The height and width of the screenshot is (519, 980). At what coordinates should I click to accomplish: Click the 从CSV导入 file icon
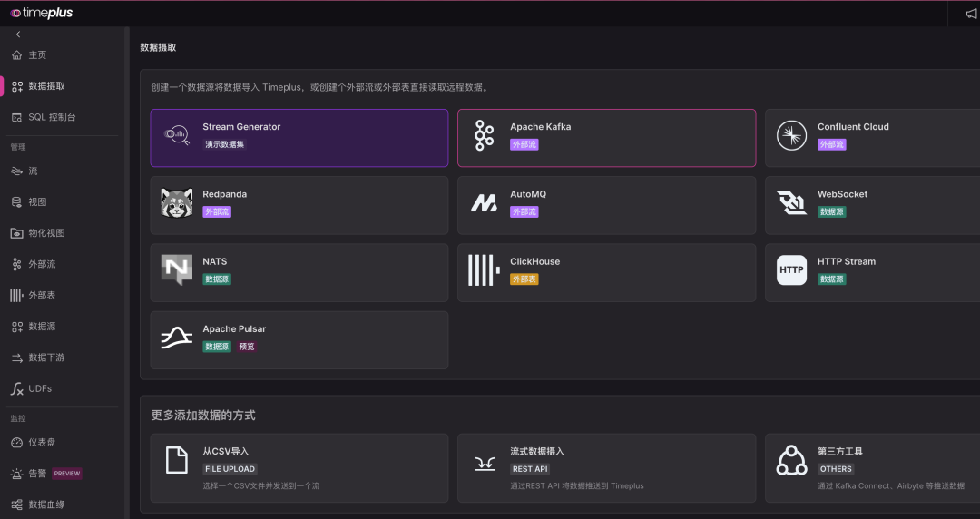[x=177, y=460]
